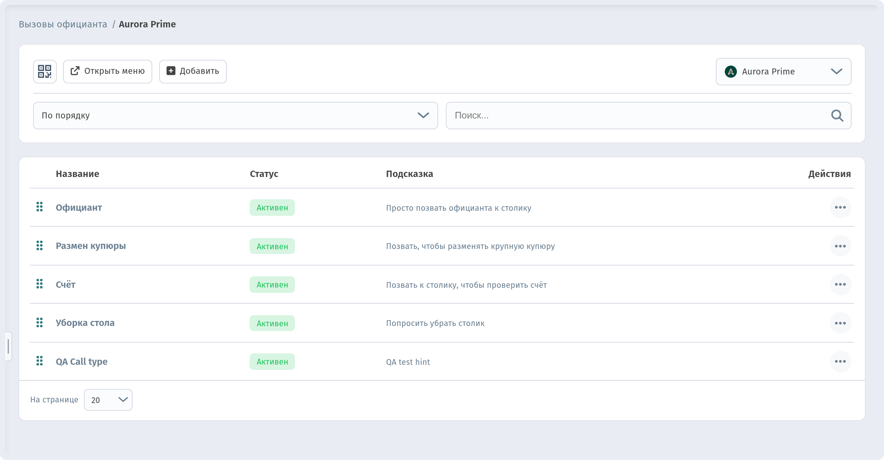The image size is (884, 460).
Task: Click the sidebar collapse handle at left edge
Action: pos(8,346)
